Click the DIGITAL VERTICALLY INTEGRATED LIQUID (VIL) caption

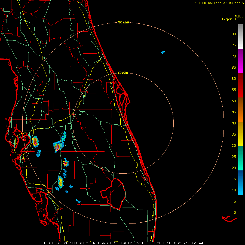(95, 243)
